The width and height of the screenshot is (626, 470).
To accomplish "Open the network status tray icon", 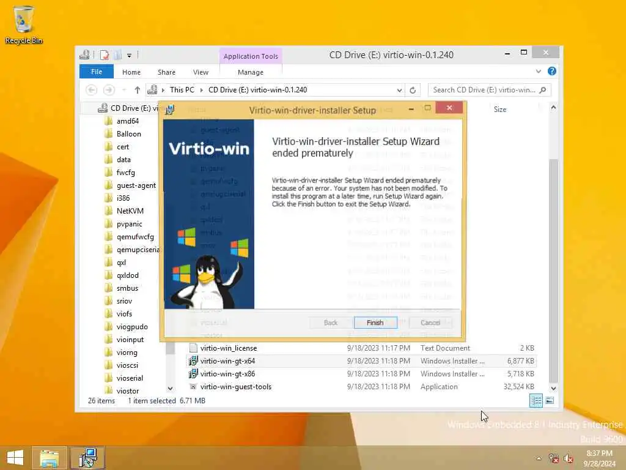I will coord(554,458).
